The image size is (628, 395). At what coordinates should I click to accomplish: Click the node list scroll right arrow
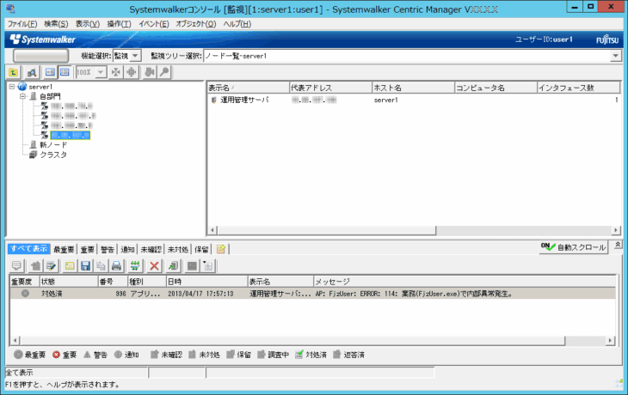616,230
